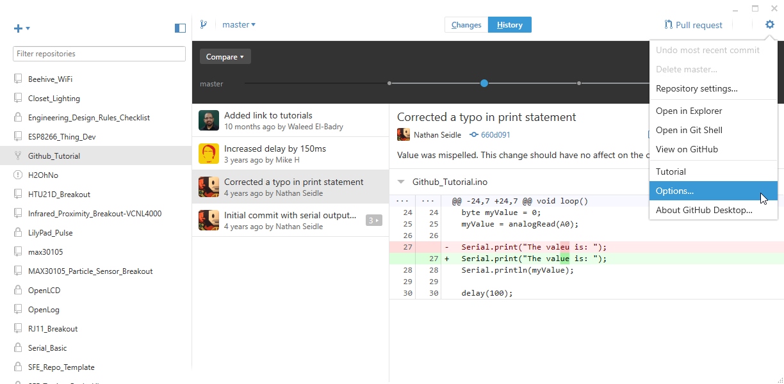Image resolution: width=784 pixels, height=384 pixels.
Task: Click Mike H's yellow commit avatar
Action: (209, 154)
